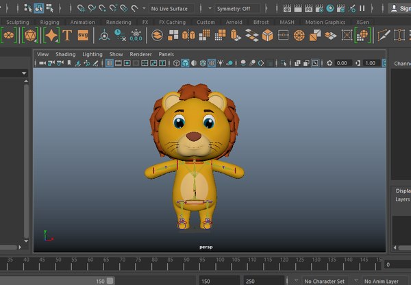Select by hierarchy mode icon
The width and height of the screenshot is (411, 285).
pos(28,8)
